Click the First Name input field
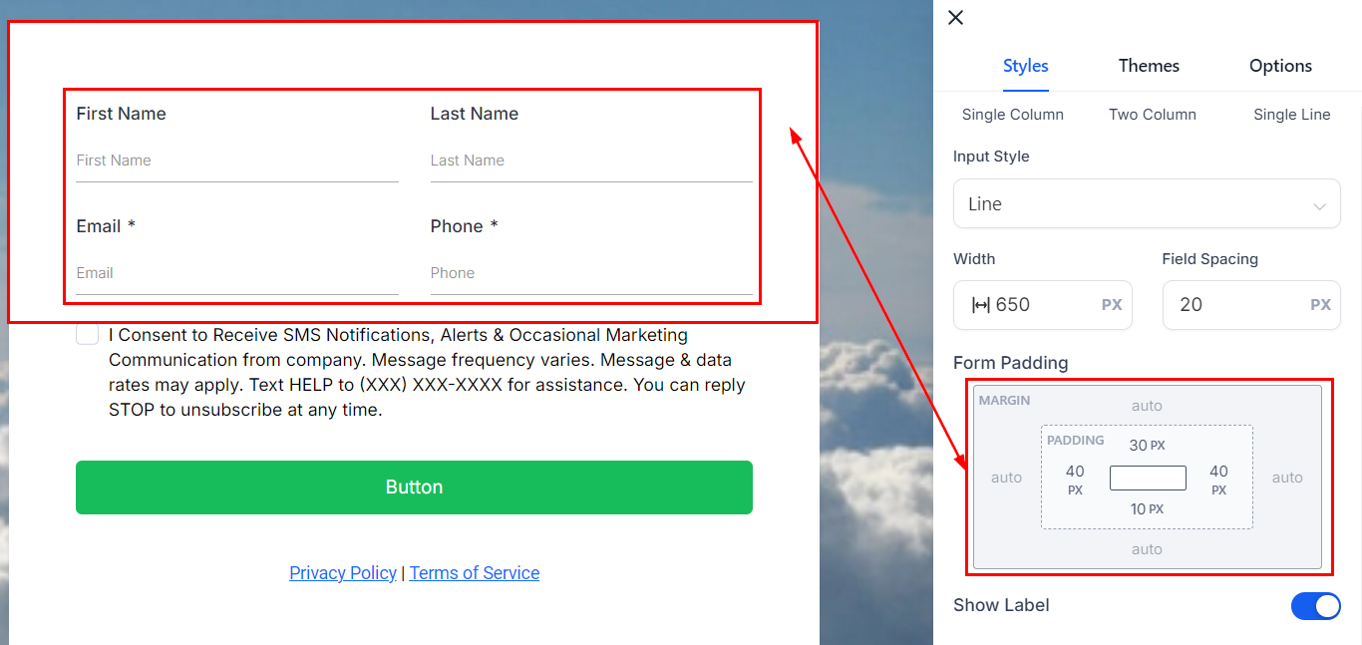Viewport: 1362px width, 645px height. click(x=236, y=161)
